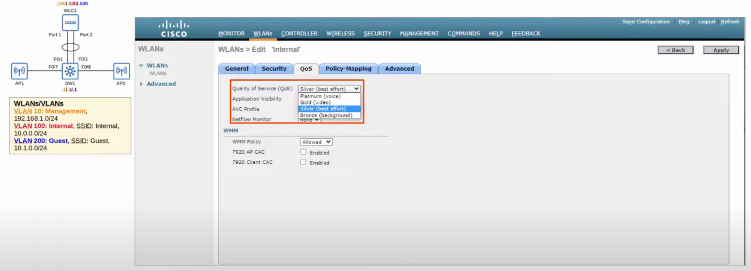Open the CONTROLLER menu
Viewport: 751px width, 271px height.
(299, 33)
